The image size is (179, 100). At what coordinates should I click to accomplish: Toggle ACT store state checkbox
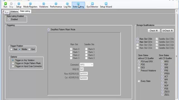click(162, 77)
